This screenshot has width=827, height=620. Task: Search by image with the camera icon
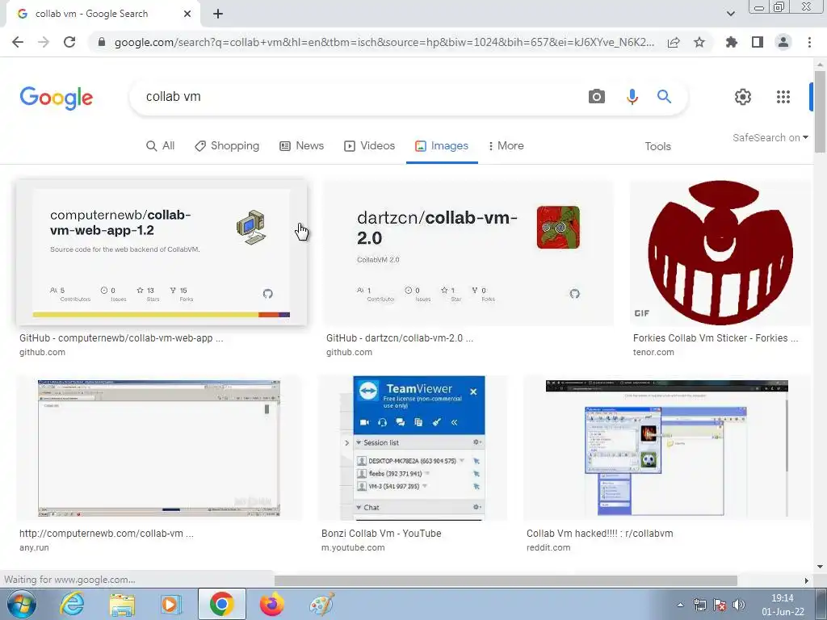[x=597, y=97]
